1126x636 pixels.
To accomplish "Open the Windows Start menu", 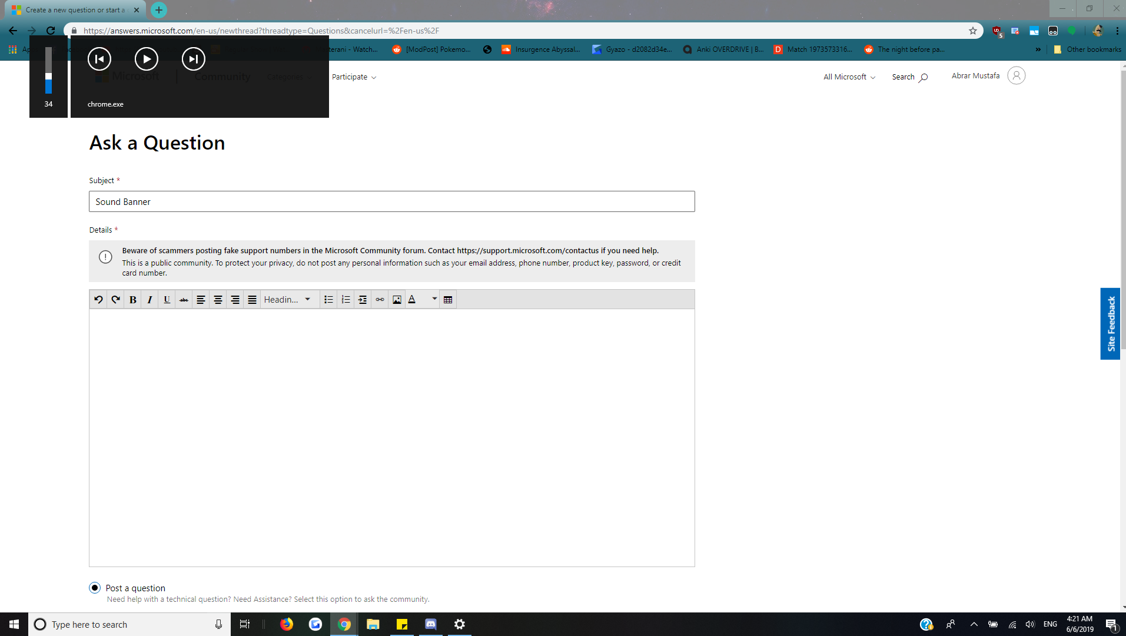I will [14, 624].
